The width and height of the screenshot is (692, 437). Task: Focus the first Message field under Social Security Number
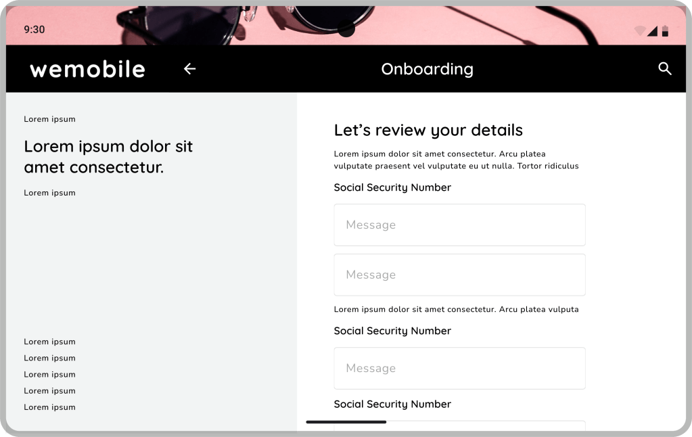click(x=459, y=225)
